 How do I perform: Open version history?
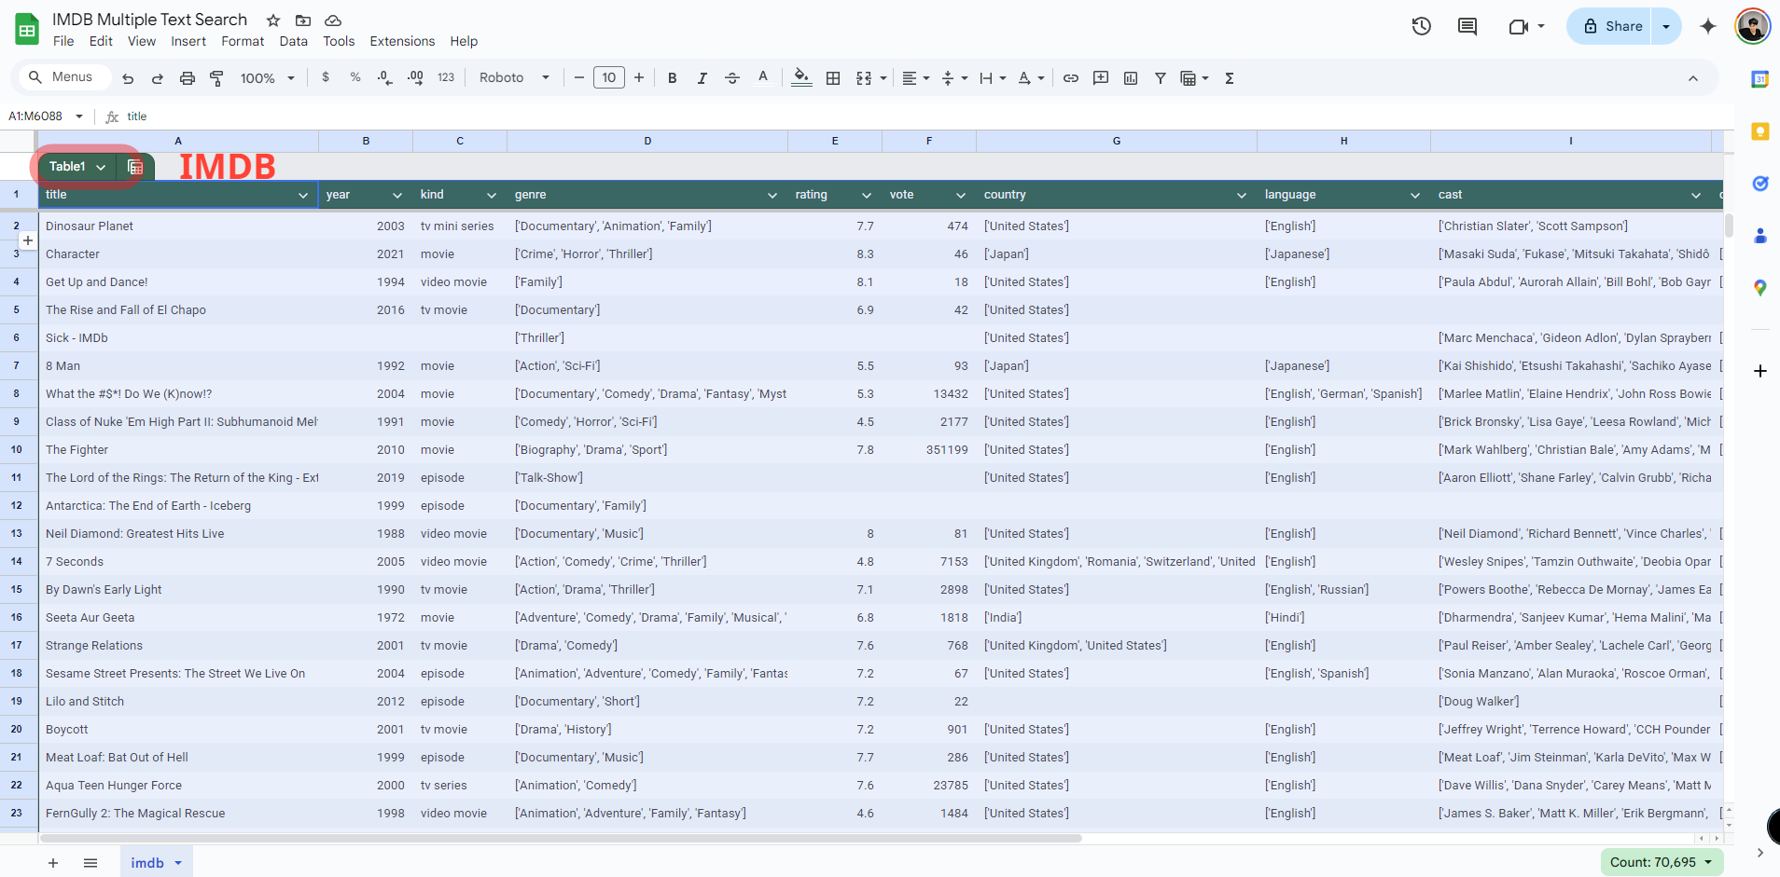(x=1422, y=26)
